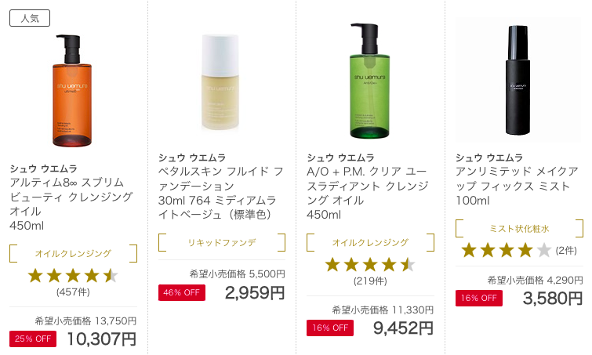Click the 人気 popularity badge

click(x=30, y=18)
